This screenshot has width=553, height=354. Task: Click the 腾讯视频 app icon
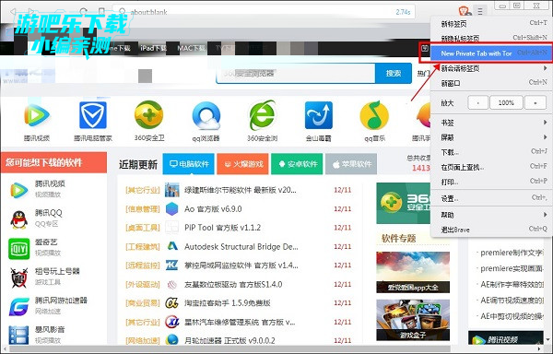coord(37,115)
